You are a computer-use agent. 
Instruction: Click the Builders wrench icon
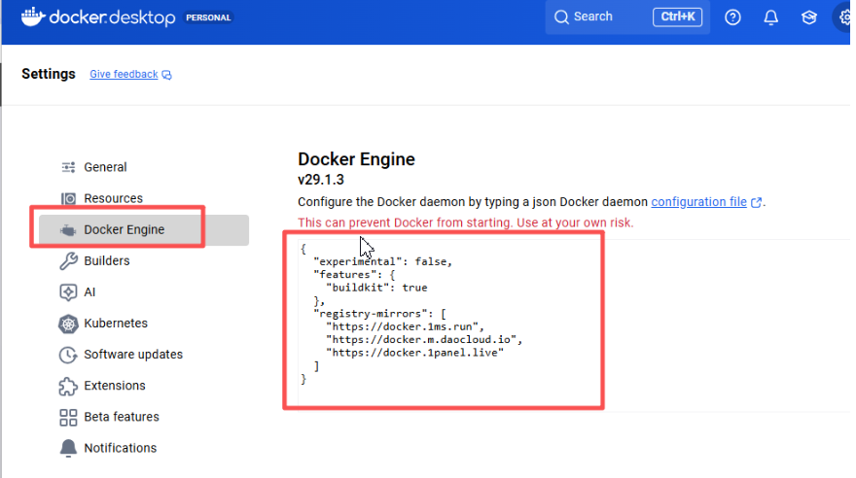click(x=68, y=261)
